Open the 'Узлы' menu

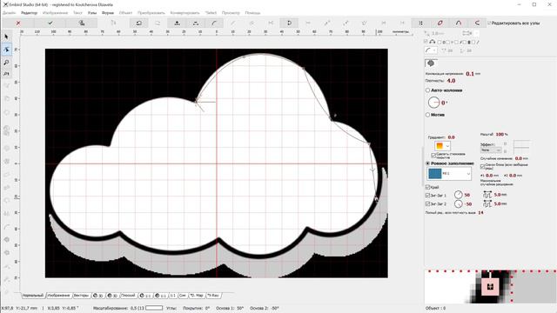click(92, 13)
